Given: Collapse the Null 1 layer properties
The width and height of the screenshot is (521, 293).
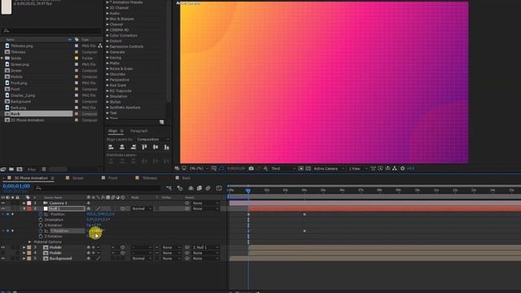Looking at the screenshot, I should tap(24, 208).
